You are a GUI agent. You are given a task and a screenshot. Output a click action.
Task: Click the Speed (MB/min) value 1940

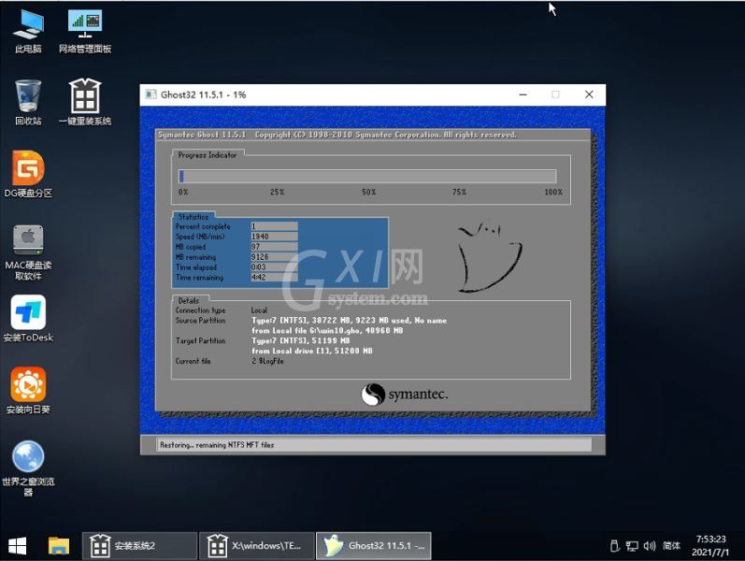coord(274,237)
